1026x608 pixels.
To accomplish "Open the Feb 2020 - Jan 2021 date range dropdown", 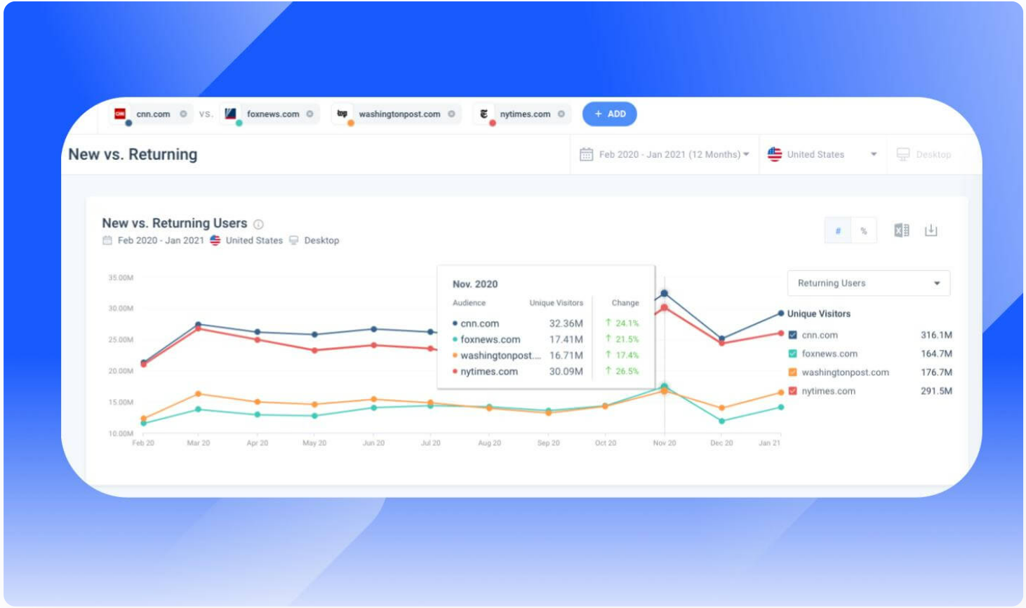I will pos(665,154).
